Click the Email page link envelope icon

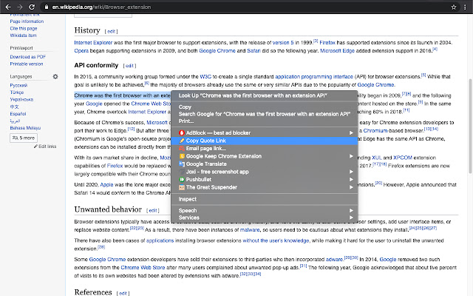[182, 149]
